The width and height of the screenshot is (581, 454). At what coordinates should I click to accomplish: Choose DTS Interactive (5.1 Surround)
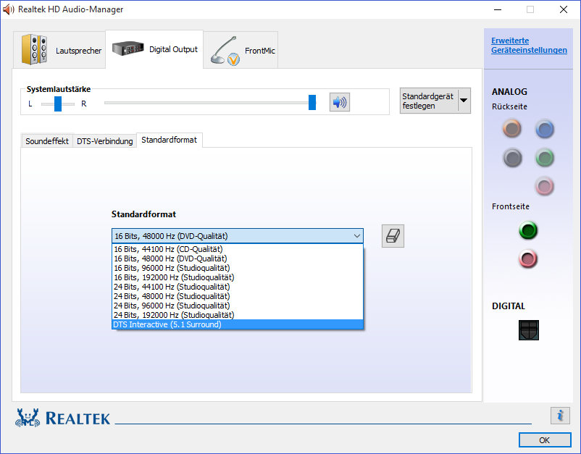click(x=237, y=324)
